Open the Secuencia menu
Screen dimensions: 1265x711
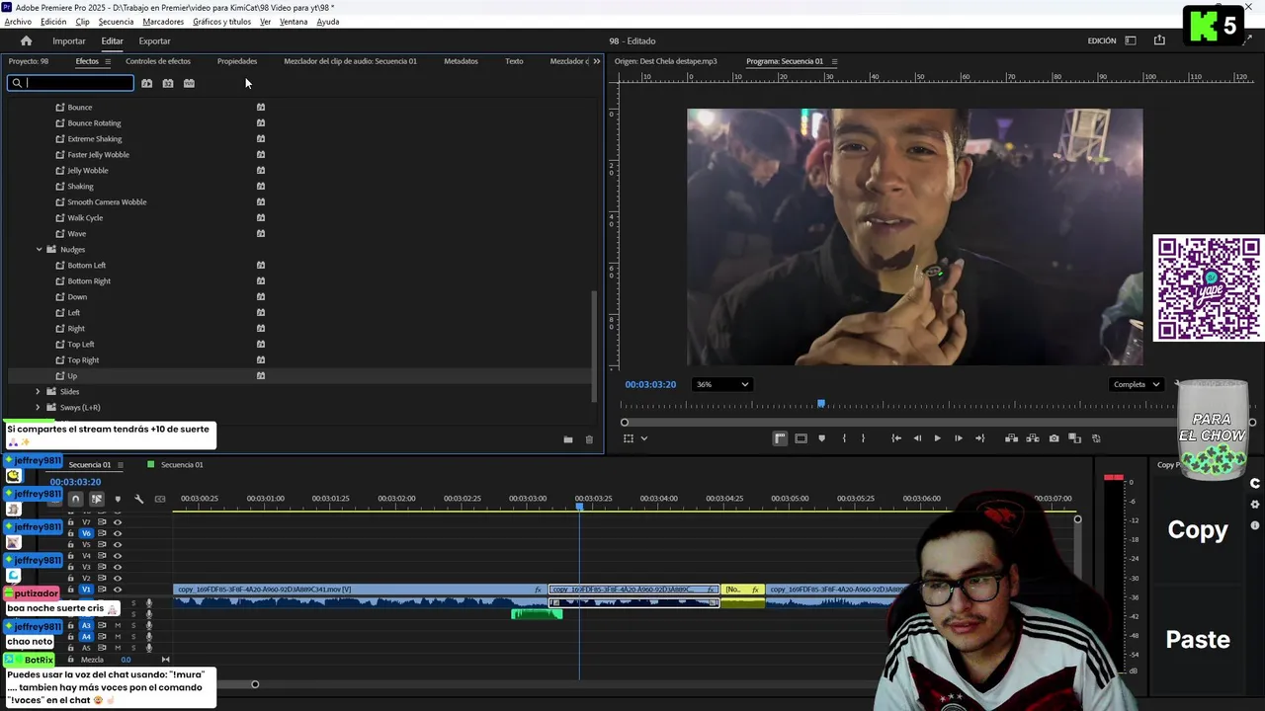coord(116,22)
